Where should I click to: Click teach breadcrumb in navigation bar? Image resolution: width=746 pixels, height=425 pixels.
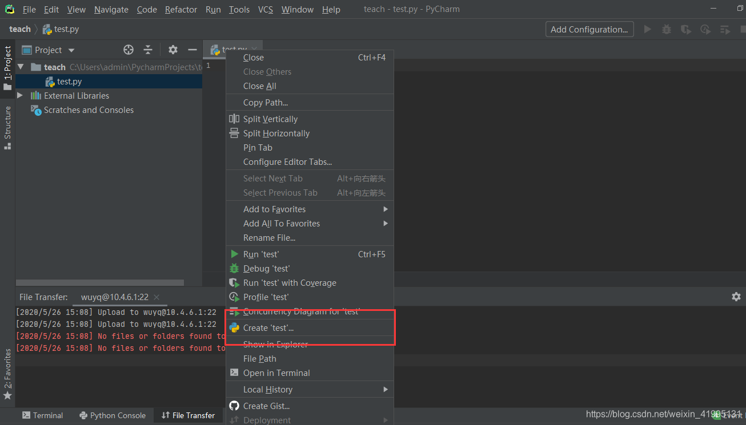click(20, 29)
